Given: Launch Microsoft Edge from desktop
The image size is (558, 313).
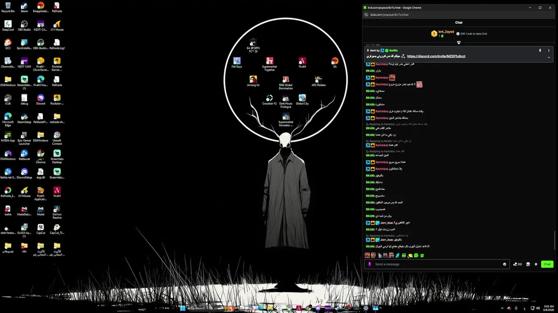Looking at the screenshot, I should click(8, 120).
